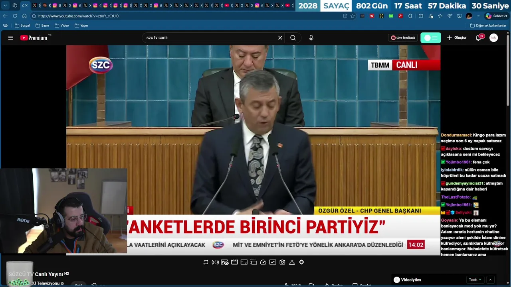The width and height of the screenshot is (511, 287).
Task: Go to YouTube Premium home logo
Action: (34, 38)
